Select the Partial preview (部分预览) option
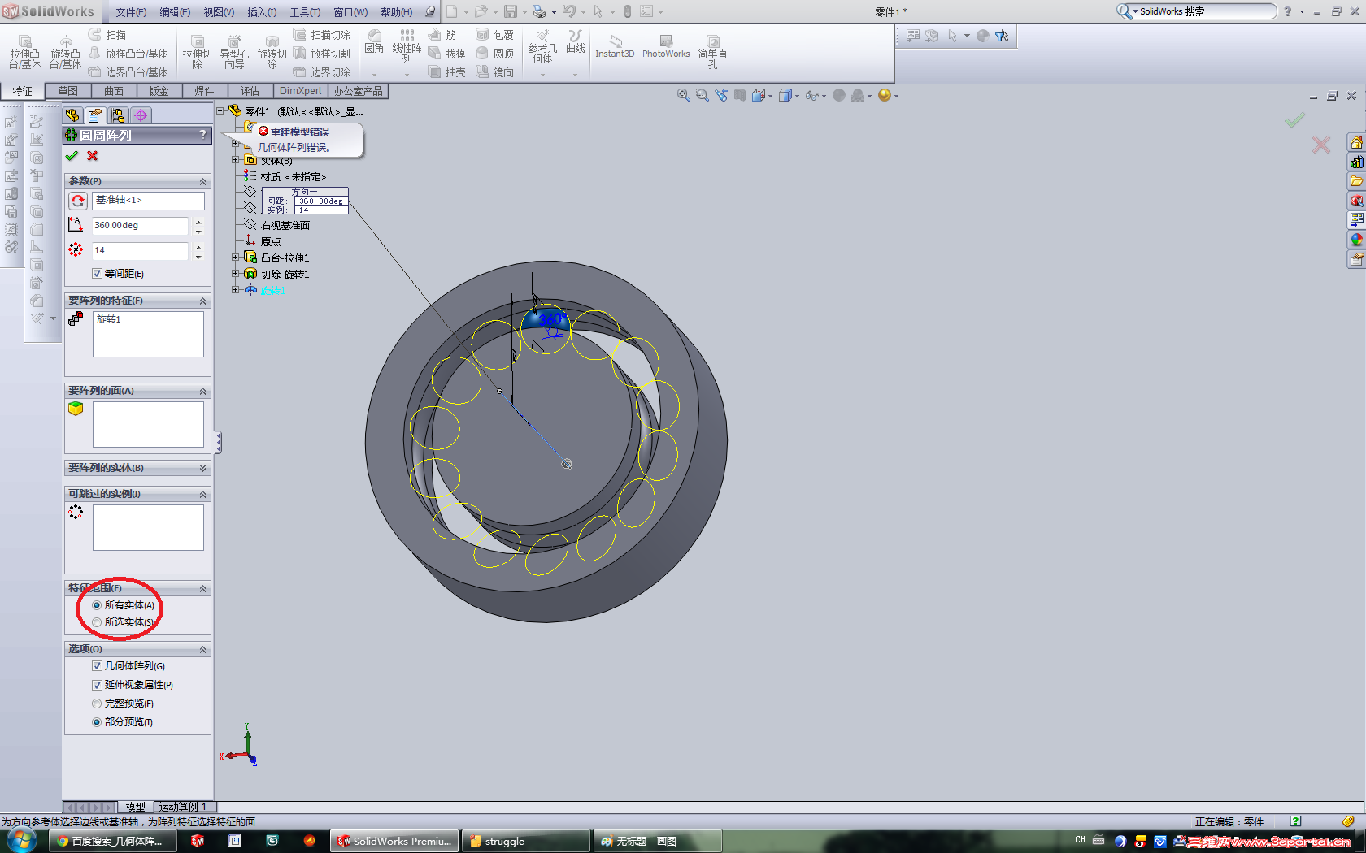Screen dimensions: 1366x853 click(97, 722)
